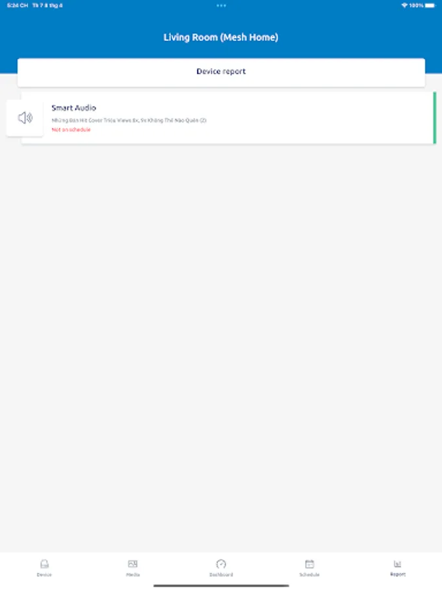The width and height of the screenshot is (442, 590).
Task: Tap the battery indicator icon
Action: [x=430, y=5]
